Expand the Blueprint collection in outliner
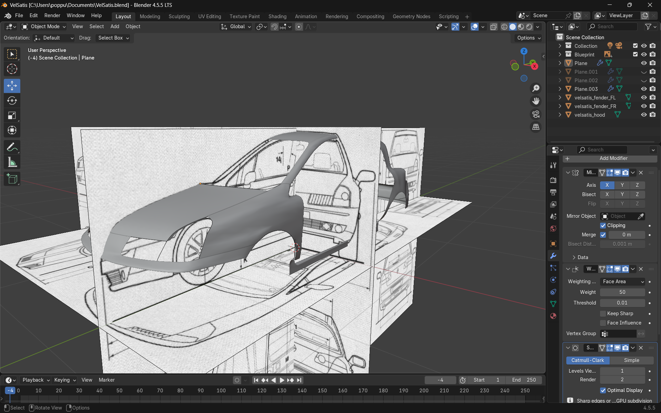This screenshot has height=413, width=661. pyautogui.click(x=560, y=54)
